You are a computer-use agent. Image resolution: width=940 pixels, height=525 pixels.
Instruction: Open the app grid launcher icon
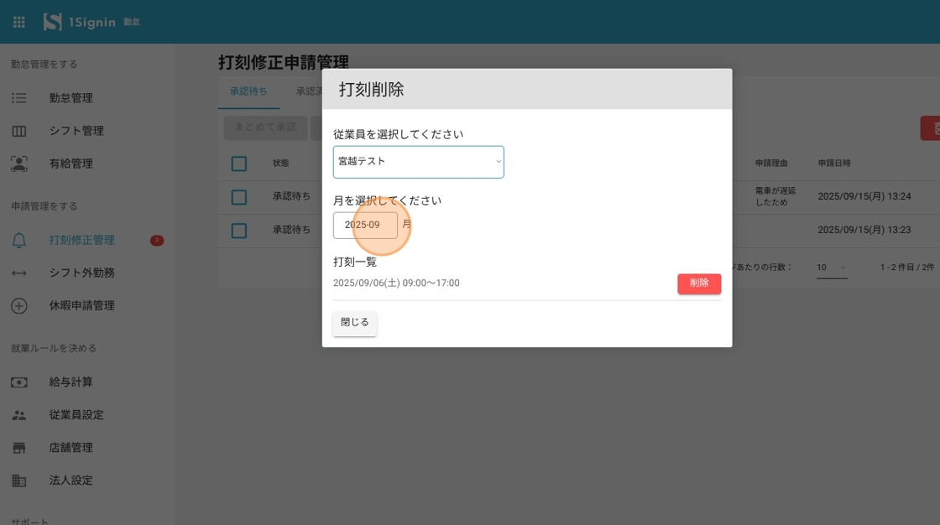coord(19,22)
